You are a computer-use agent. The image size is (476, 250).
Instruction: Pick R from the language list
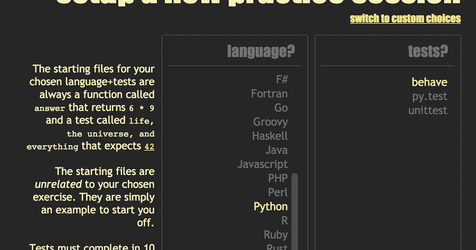pos(284,220)
